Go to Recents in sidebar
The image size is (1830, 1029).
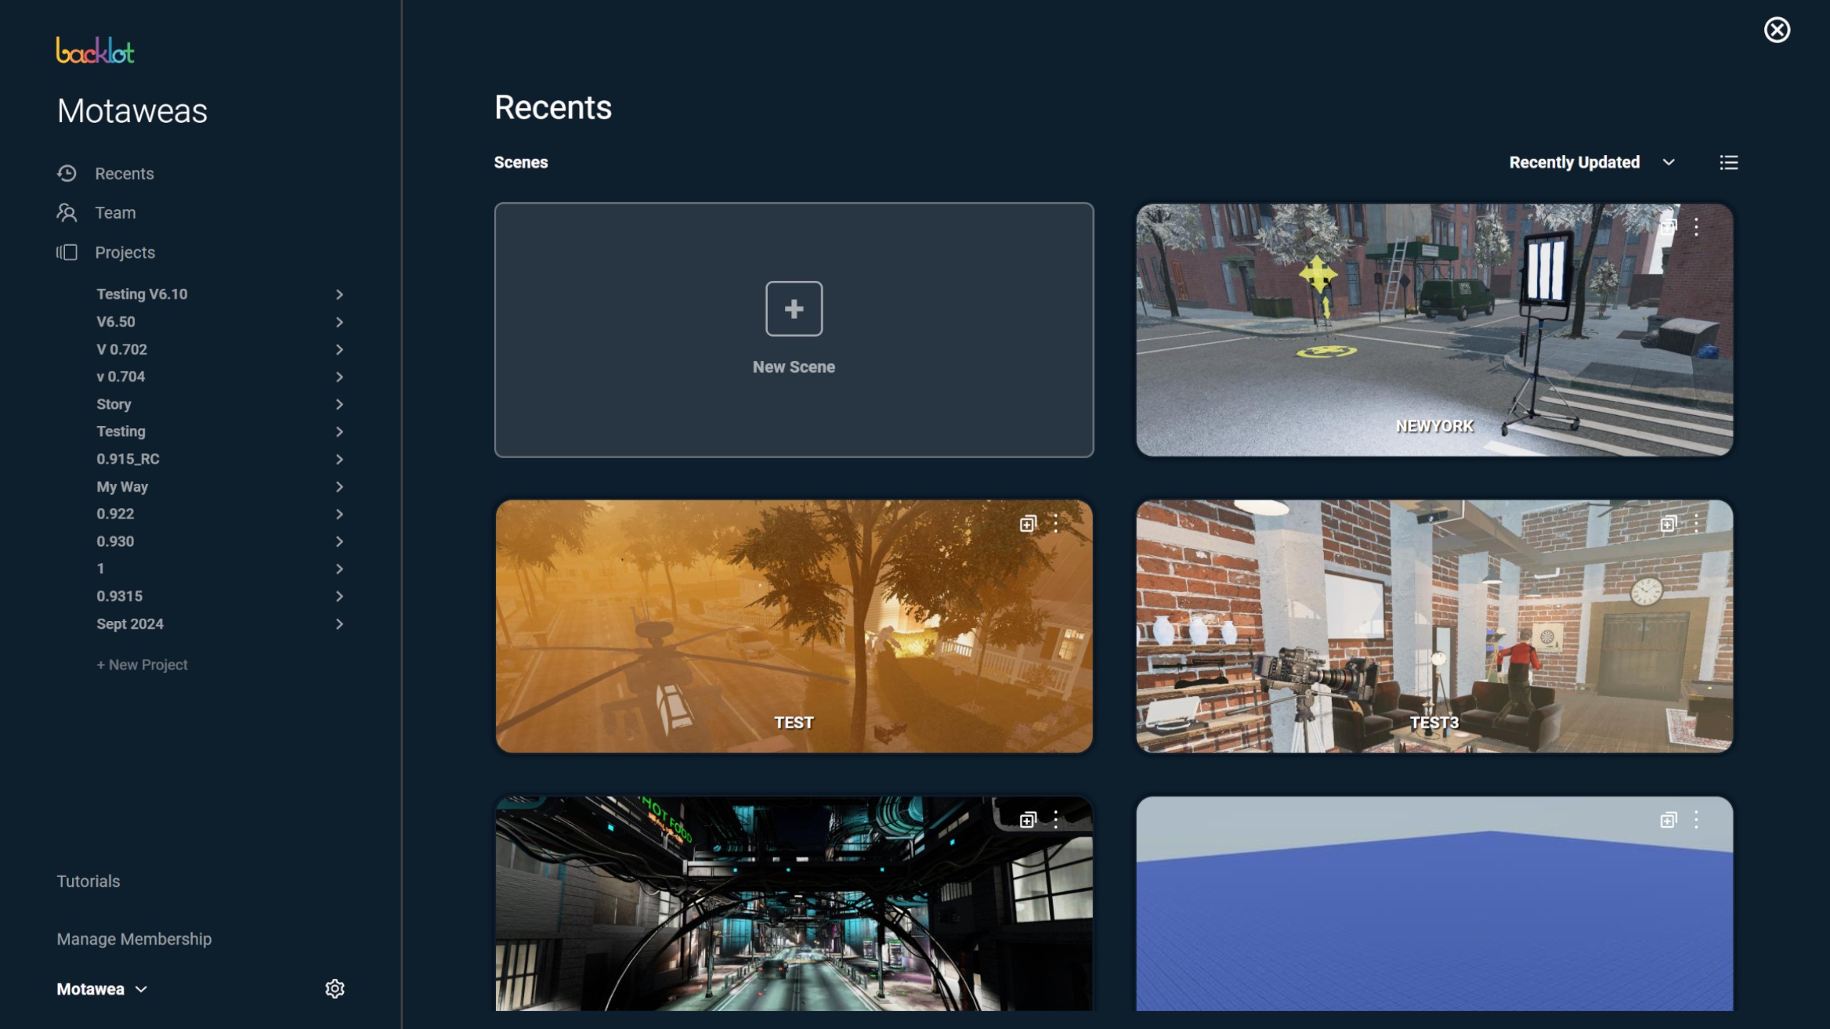click(124, 174)
